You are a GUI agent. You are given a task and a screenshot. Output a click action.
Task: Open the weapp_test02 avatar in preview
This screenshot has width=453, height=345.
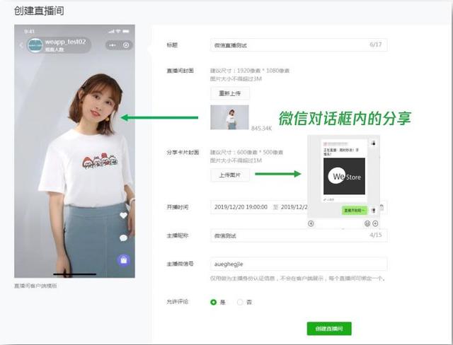[x=35, y=45]
